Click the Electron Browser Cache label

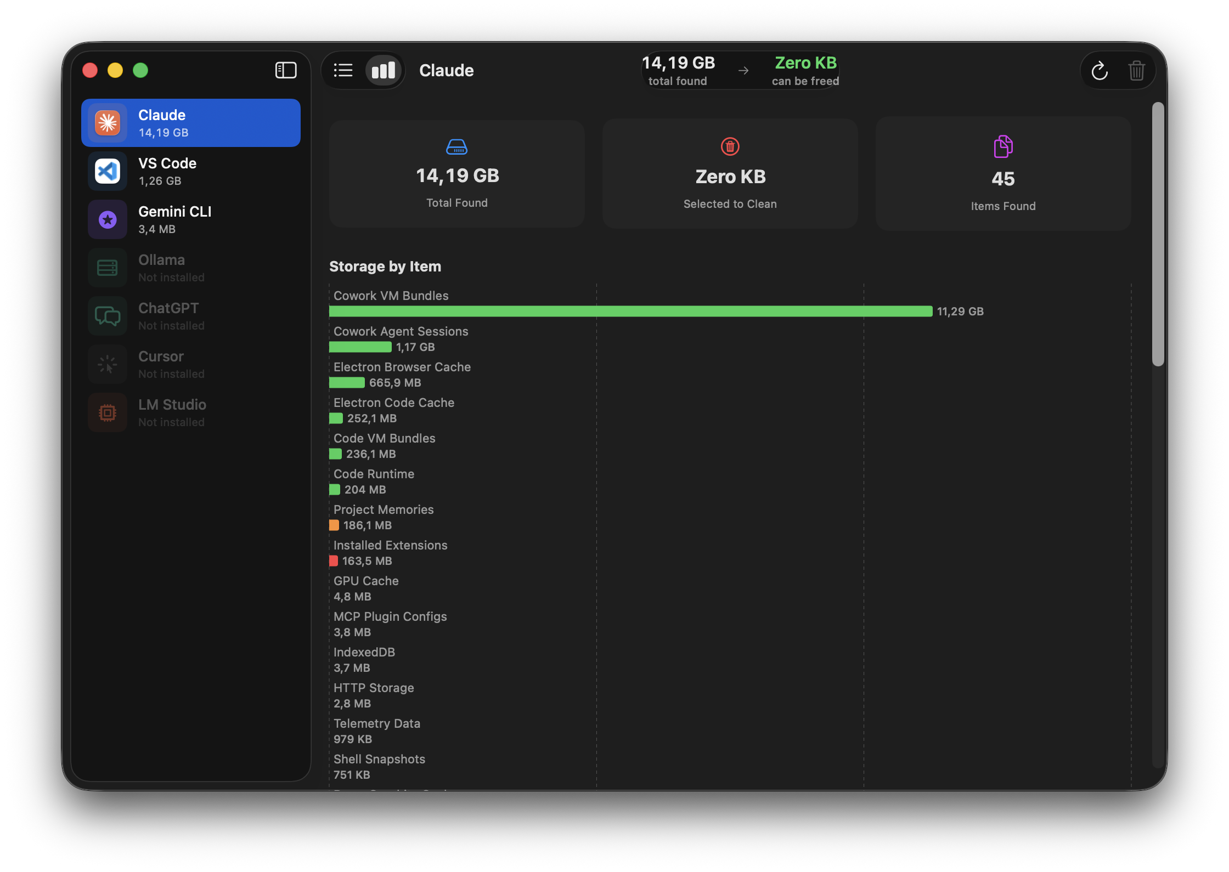402,367
